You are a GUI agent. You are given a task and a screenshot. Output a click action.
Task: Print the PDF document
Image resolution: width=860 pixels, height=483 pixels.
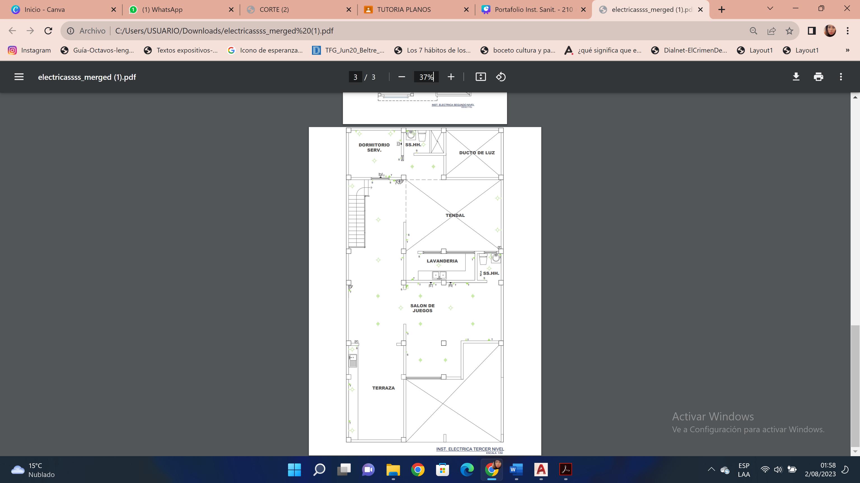point(818,77)
